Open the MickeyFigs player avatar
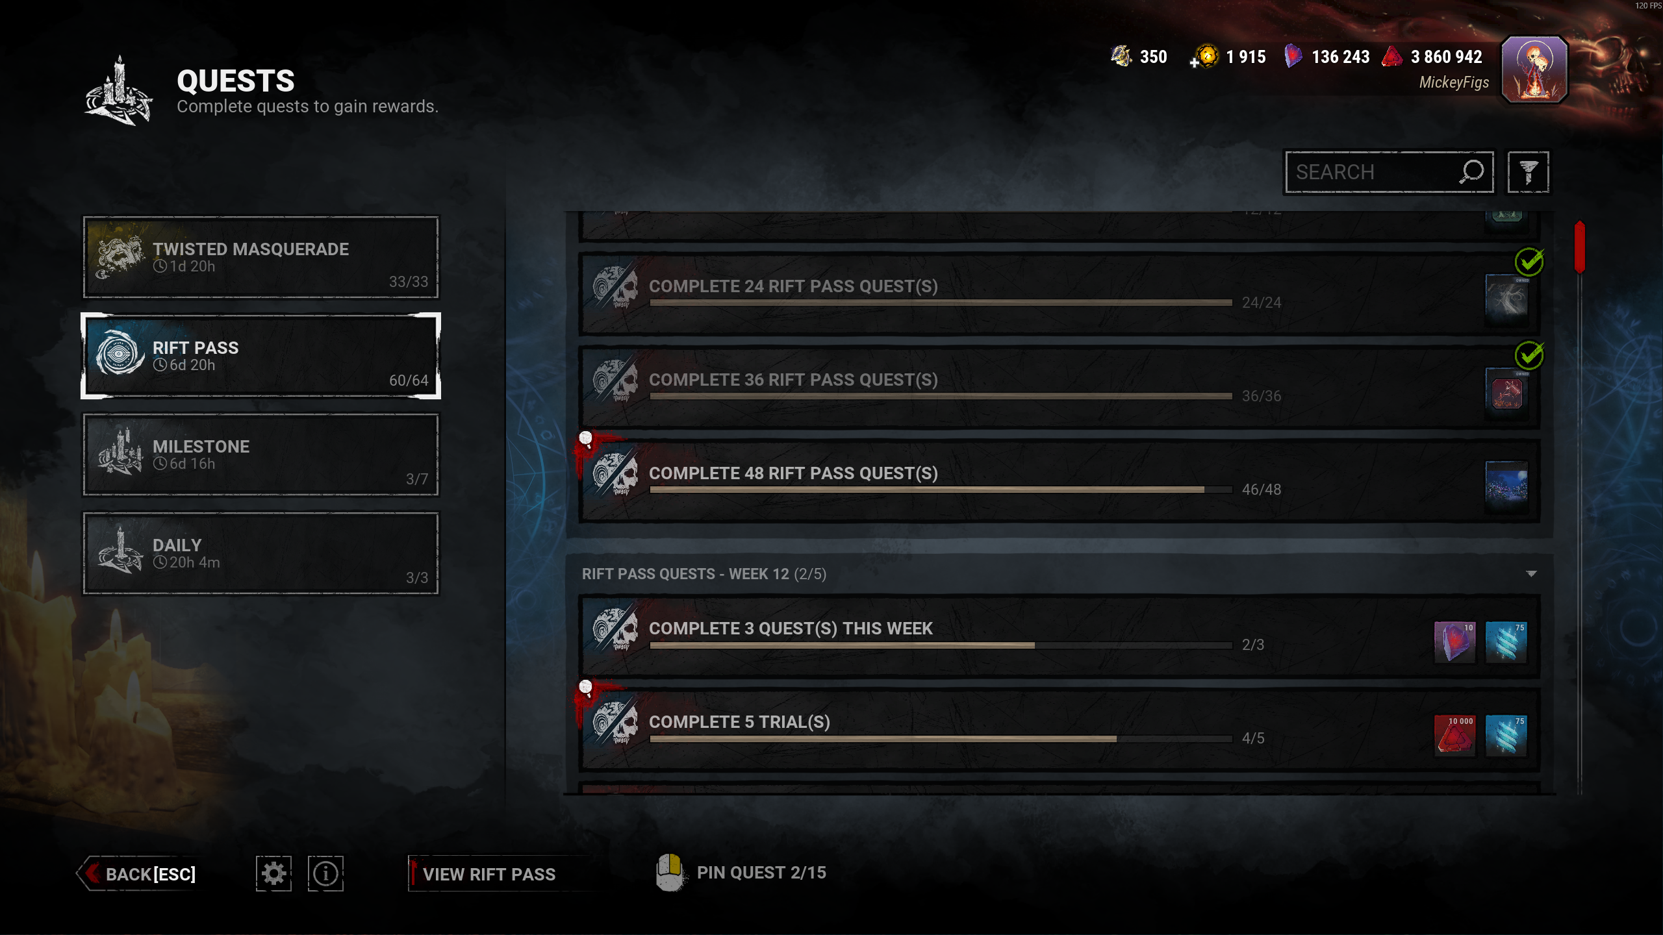The height and width of the screenshot is (935, 1663). click(1535, 69)
